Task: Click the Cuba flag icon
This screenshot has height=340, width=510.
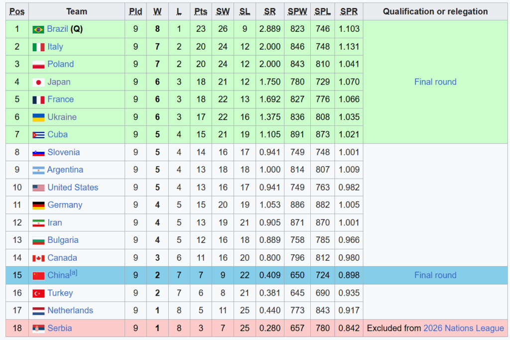Action: [38, 135]
